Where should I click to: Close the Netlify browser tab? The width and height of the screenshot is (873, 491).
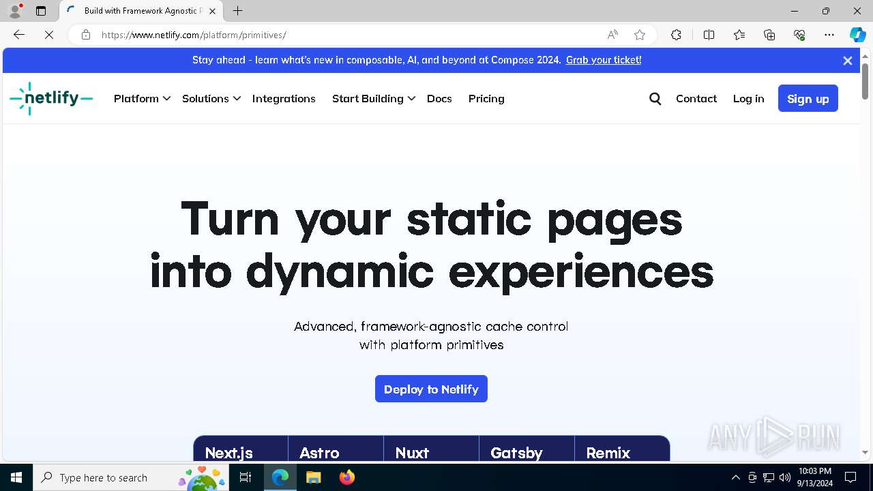[212, 11]
